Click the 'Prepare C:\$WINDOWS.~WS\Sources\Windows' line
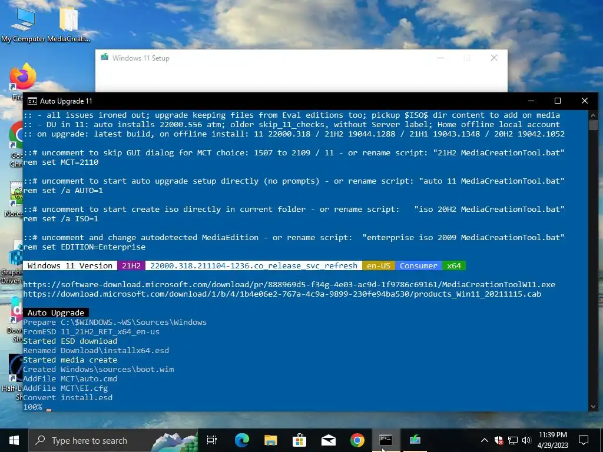Screen dimensions: 603x452 click(x=115, y=322)
